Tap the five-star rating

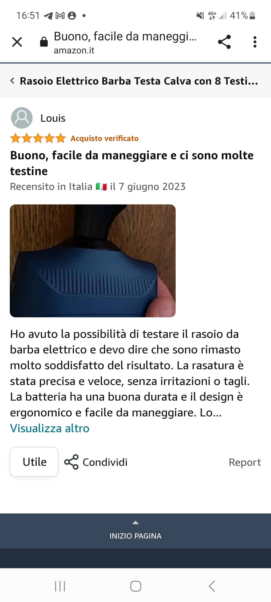click(x=38, y=138)
